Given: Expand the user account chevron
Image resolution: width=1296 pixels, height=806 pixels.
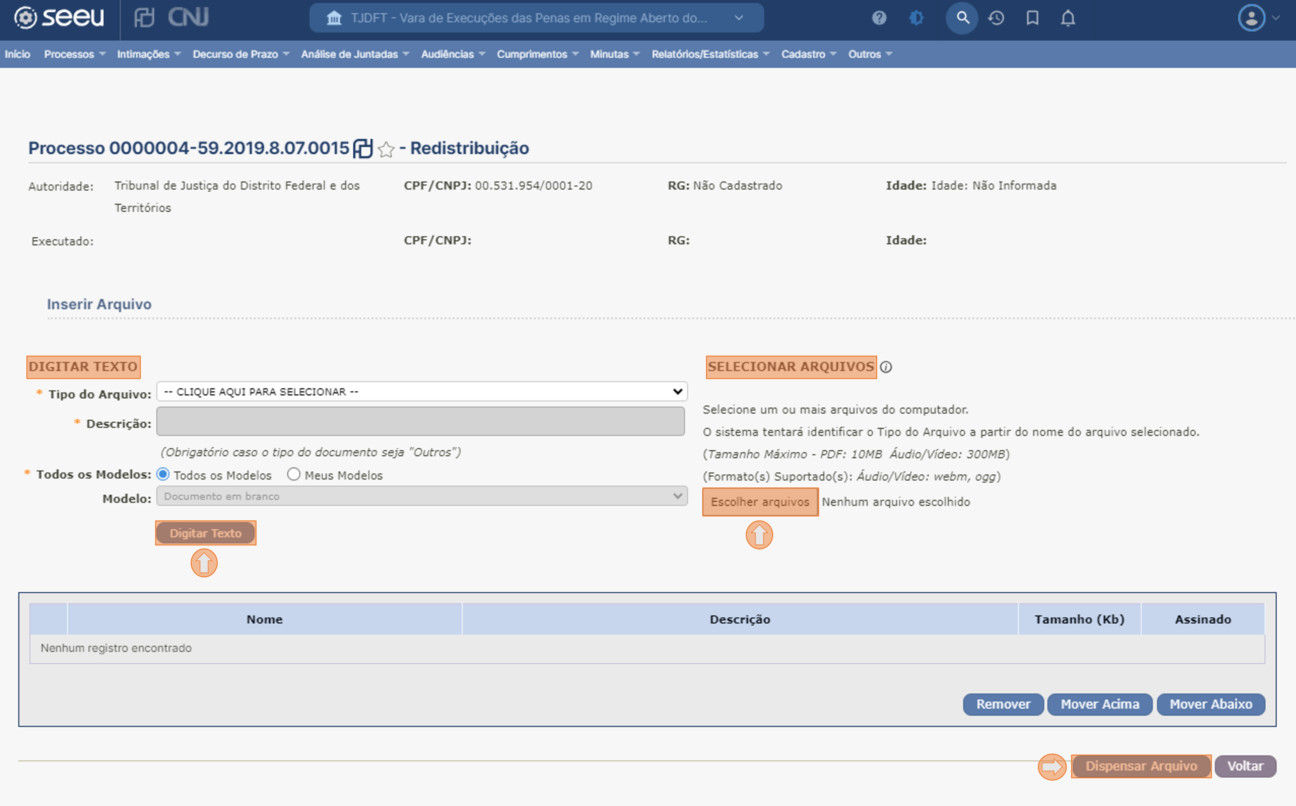Looking at the screenshot, I should tap(1276, 18).
